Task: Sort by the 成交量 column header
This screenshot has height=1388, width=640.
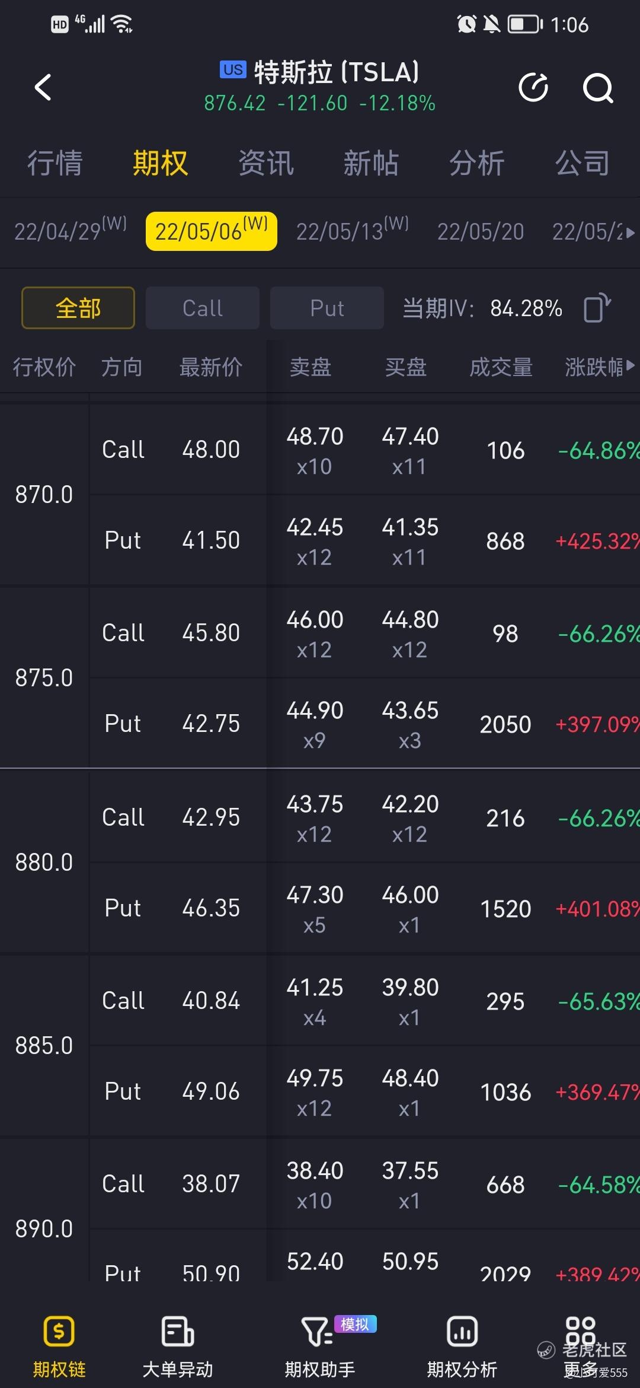Action: click(x=501, y=367)
